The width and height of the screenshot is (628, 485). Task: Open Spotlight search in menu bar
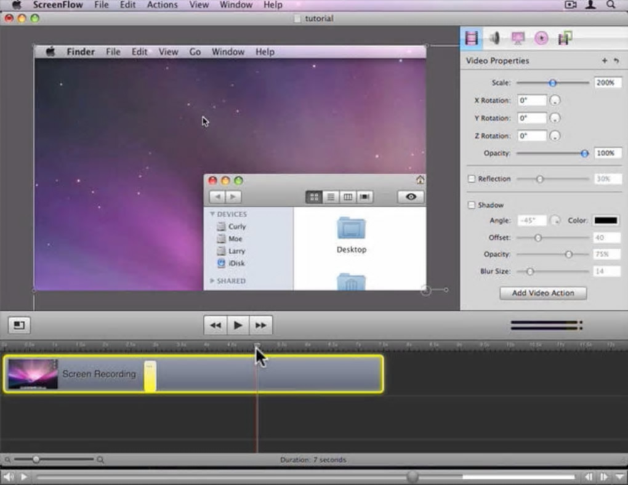pyautogui.click(x=610, y=5)
